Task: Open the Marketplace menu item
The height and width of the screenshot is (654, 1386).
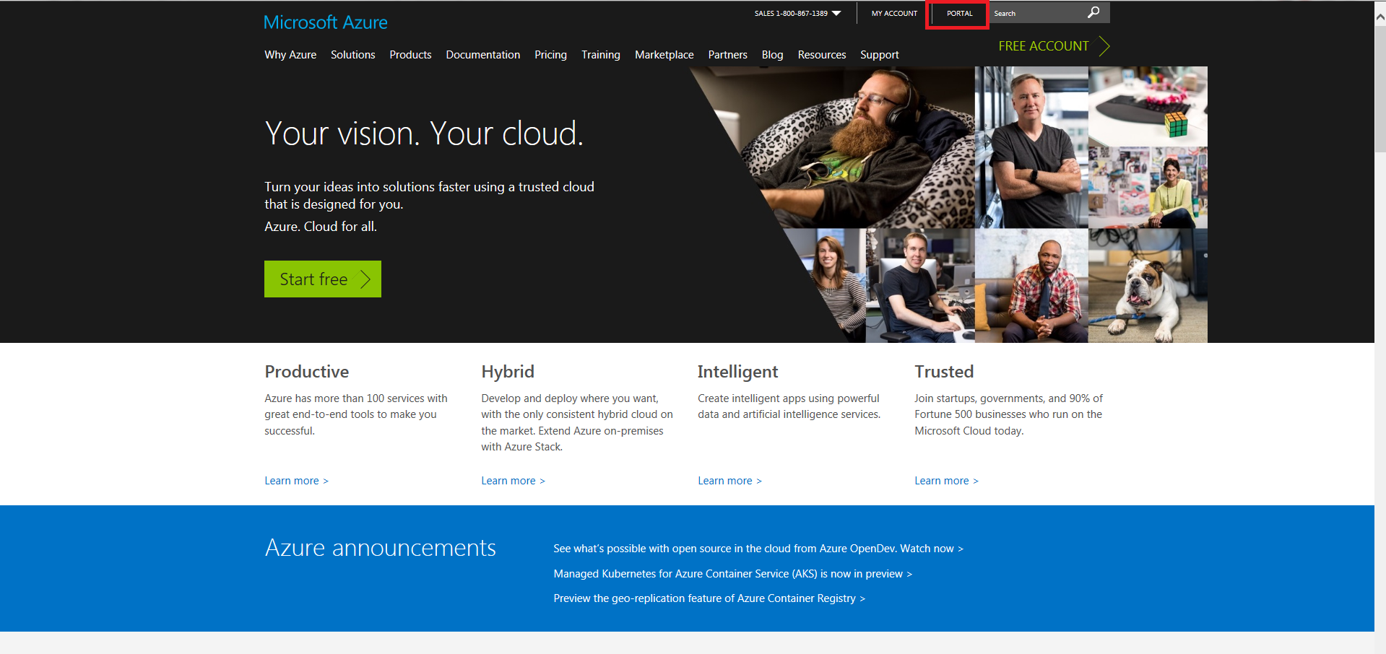Action: [x=664, y=55]
